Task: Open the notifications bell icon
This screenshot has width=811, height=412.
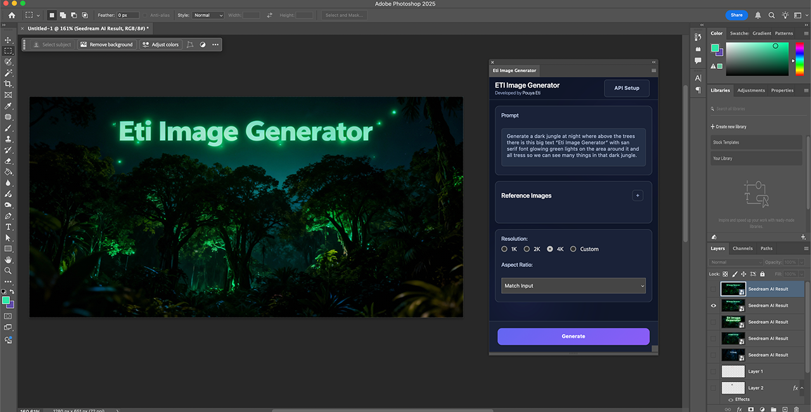Action: click(758, 15)
